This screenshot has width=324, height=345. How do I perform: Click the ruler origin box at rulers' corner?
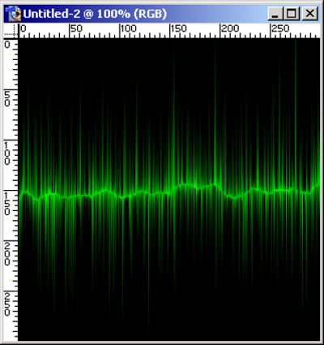[x=11, y=31]
